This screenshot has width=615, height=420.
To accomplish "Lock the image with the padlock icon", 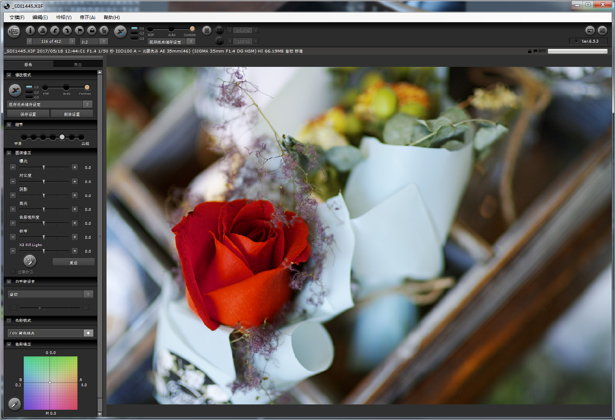I will [92, 30].
